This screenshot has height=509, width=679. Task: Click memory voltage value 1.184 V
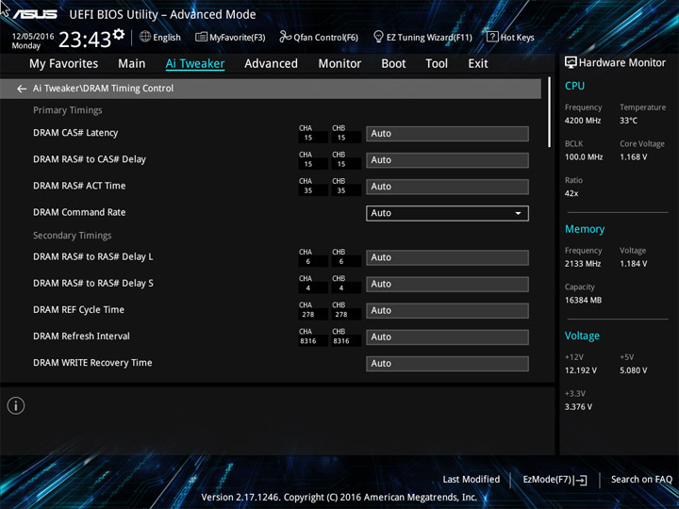(633, 264)
